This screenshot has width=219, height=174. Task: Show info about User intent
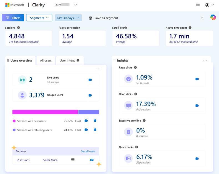pos(78,60)
